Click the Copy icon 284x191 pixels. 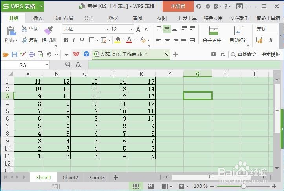point(24,40)
